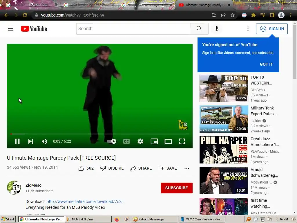Share this page from address bar icon
This screenshot has height=223, width=297.
[x=223, y=15]
